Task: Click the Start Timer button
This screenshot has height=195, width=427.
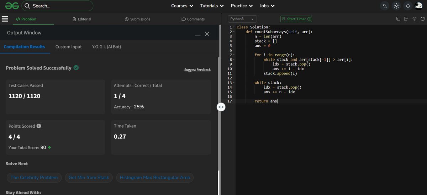Action: pyautogui.click(x=296, y=19)
